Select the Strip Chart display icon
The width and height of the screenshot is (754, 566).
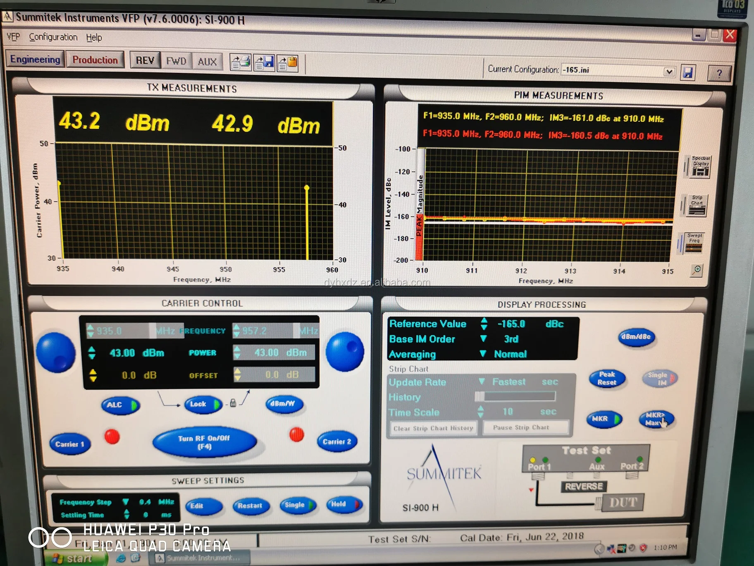697,205
